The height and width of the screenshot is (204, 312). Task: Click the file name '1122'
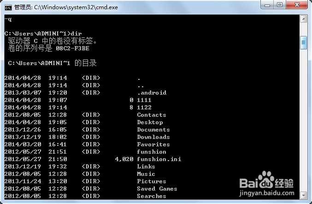click(144, 108)
